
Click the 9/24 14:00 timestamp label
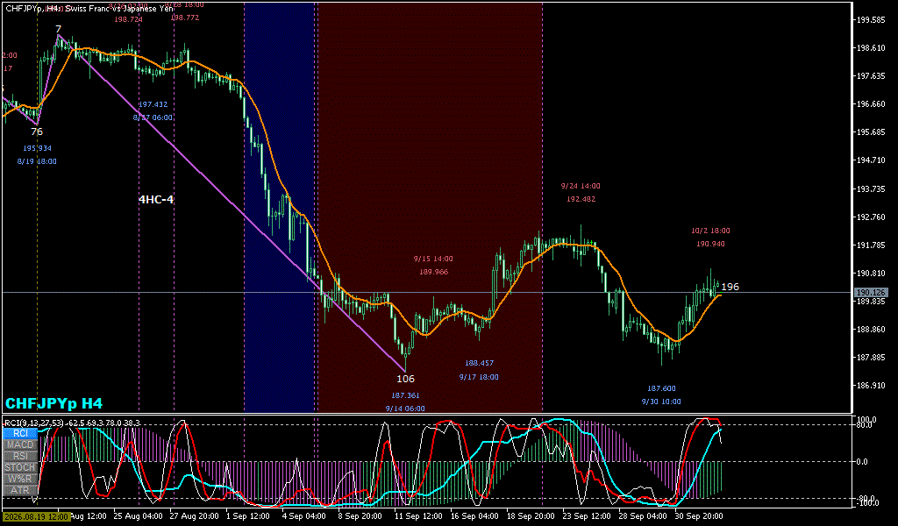click(581, 186)
